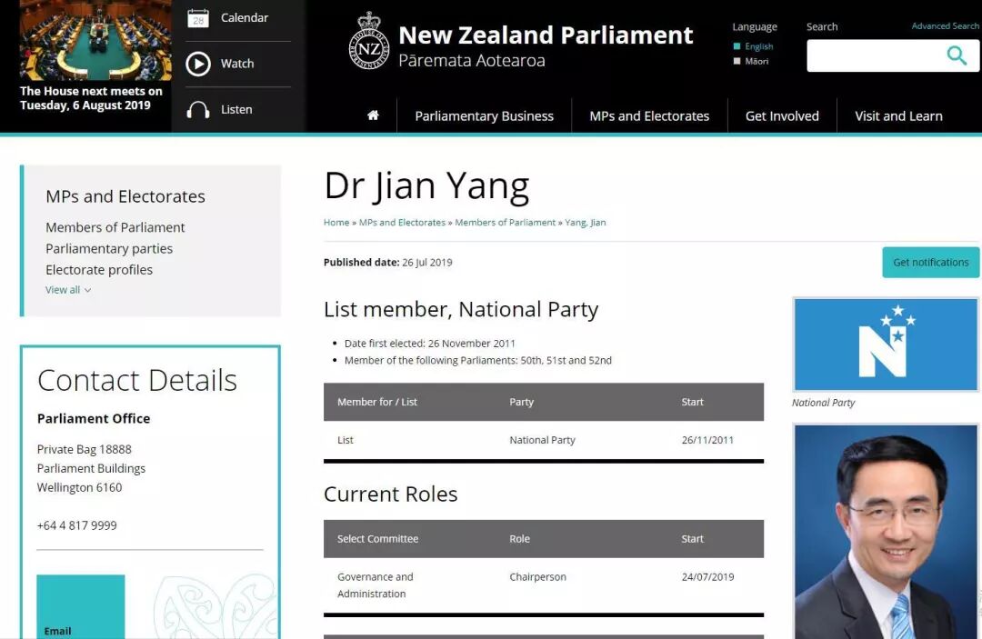Click the 'Chairperson' role cell
This screenshot has width=982, height=639.
[x=538, y=577]
